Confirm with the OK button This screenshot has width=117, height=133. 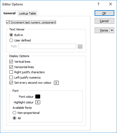(x=104, y=13)
